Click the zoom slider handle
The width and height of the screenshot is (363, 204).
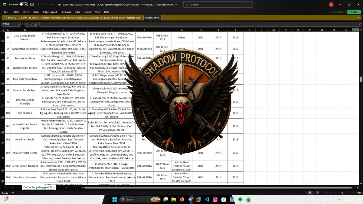click(x=342, y=193)
